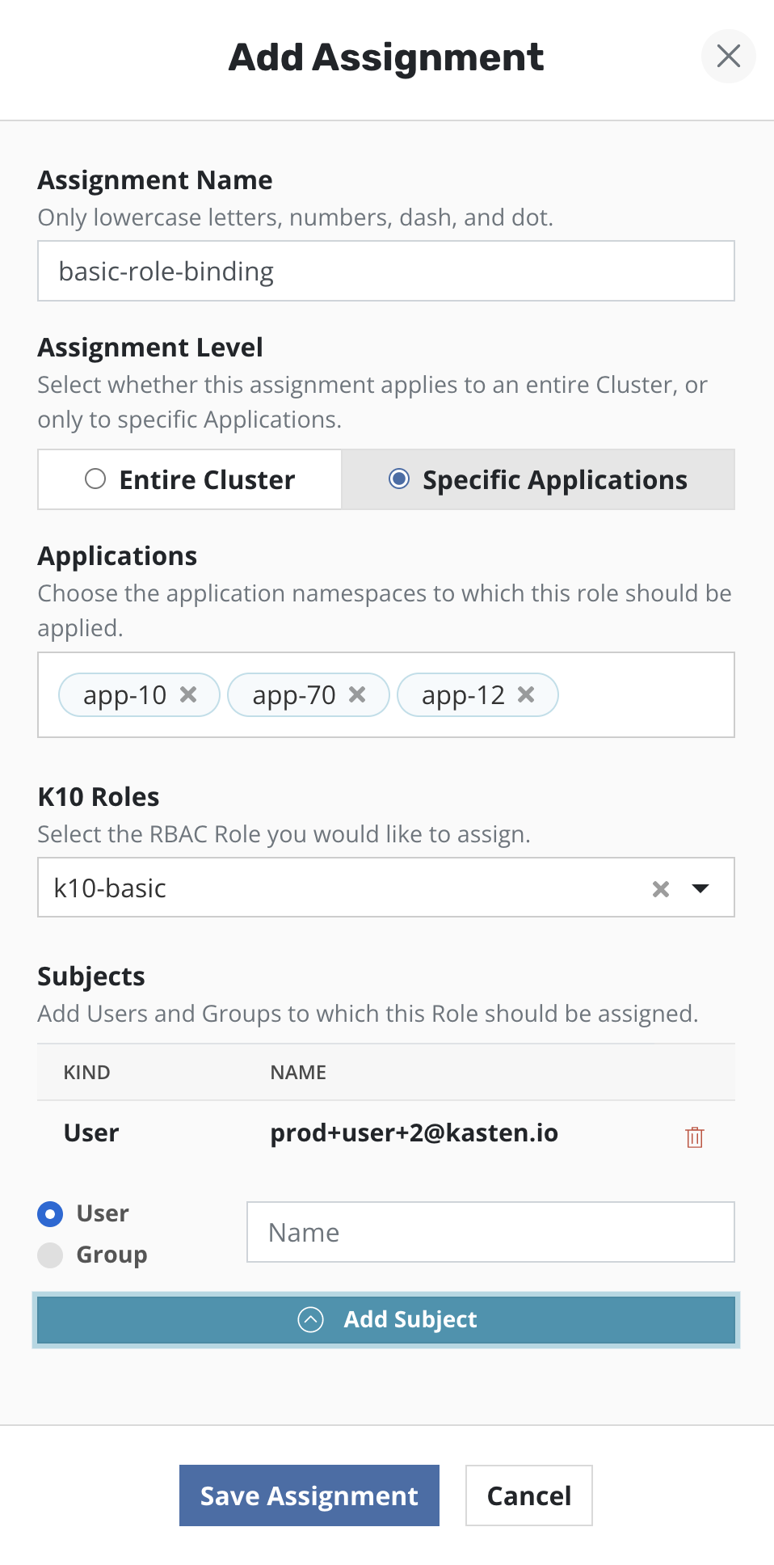Image resolution: width=774 pixels, height=1565 pixels.
Task: Click the circled arrow icon in Add Subject
Action: [311, 1319]
